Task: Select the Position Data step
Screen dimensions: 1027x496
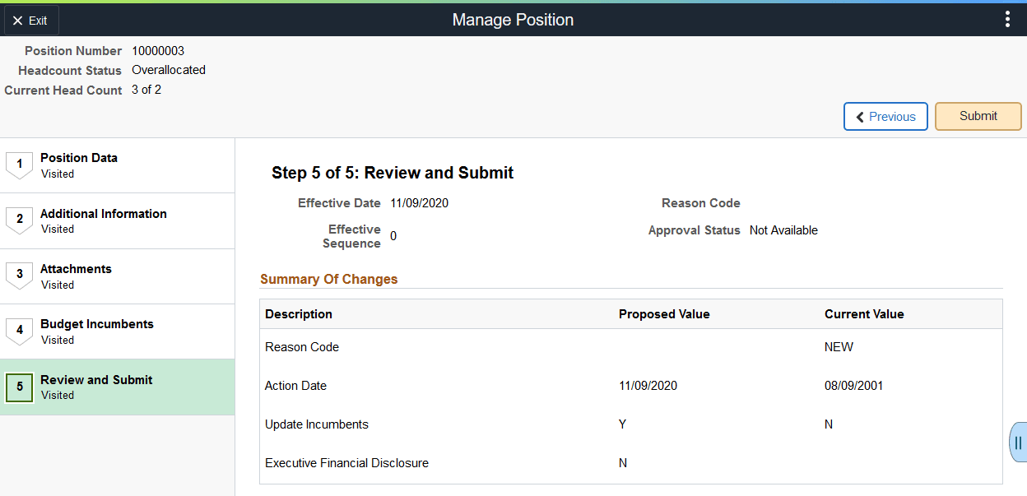Action: tap(78, 158)
